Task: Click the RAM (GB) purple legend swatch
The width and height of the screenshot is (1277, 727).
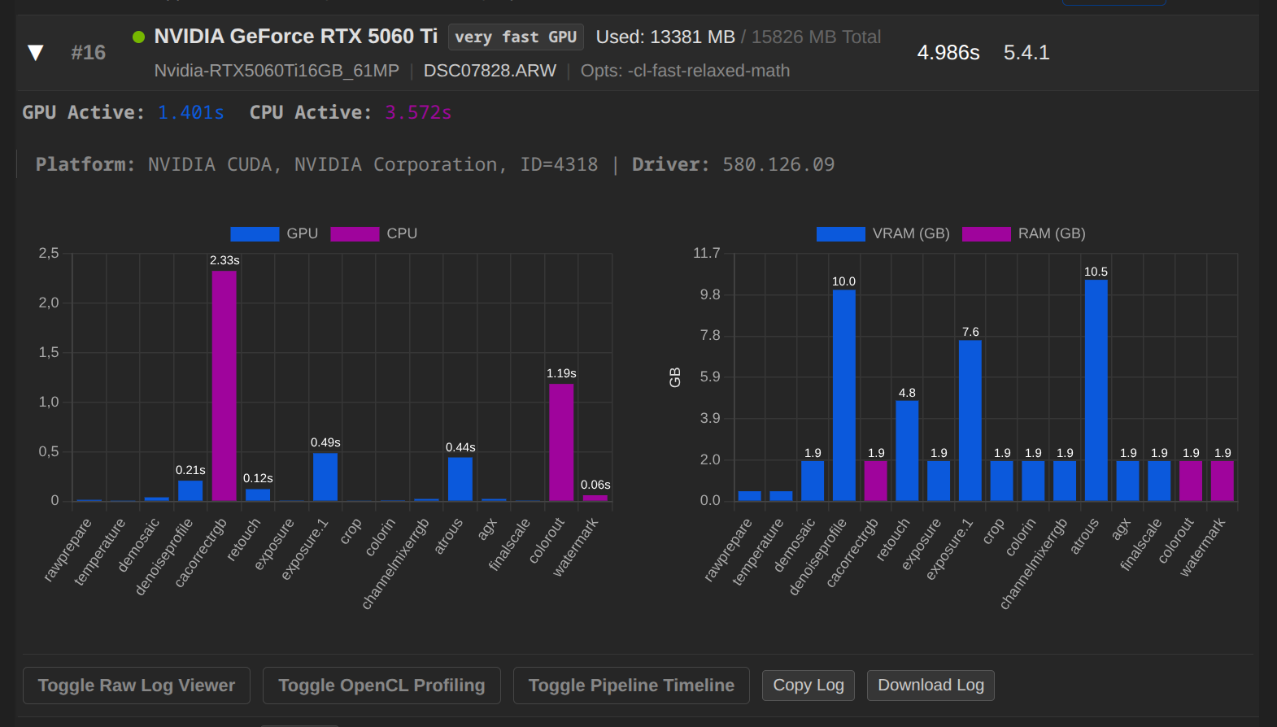Action: pos(986,234)
